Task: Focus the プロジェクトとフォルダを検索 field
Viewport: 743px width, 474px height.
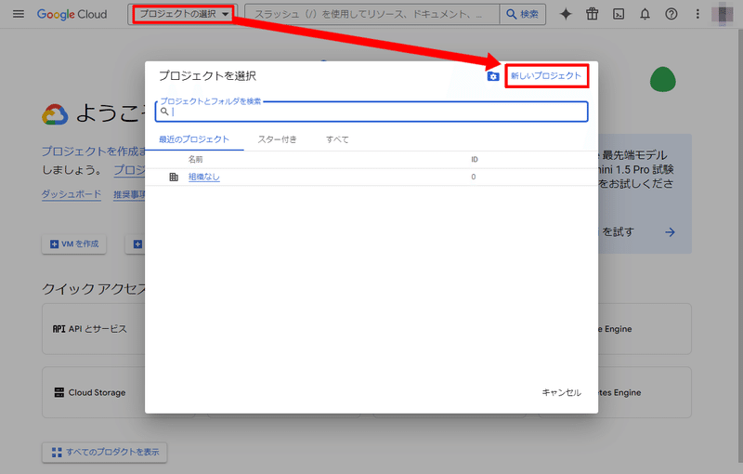Action: click(x=372, y=112)
